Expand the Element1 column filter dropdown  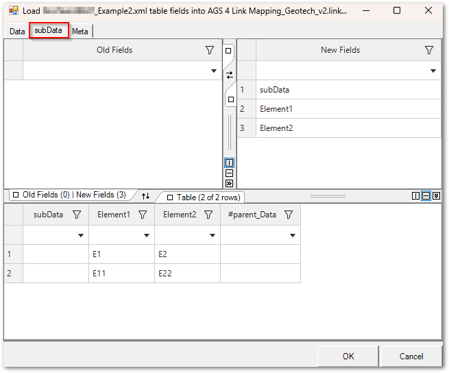click(x=147, y=236)
